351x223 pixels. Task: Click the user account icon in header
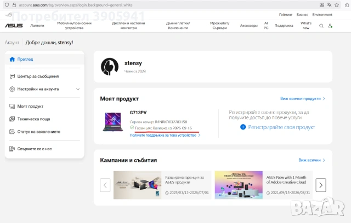pyautogui.click(x=330, y=26)
